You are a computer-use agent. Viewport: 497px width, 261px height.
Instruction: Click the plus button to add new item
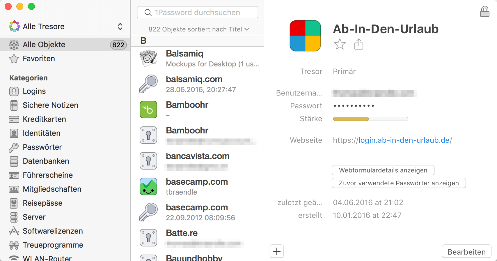[x=277, y=251]
